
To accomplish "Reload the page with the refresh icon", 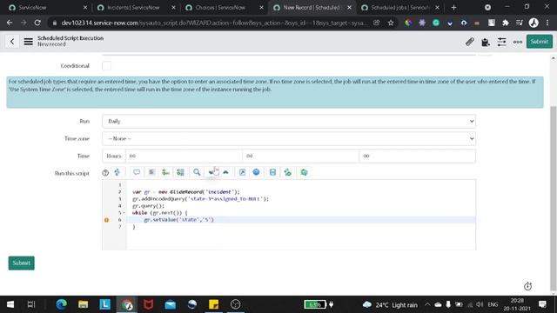I will coord(37,23).
